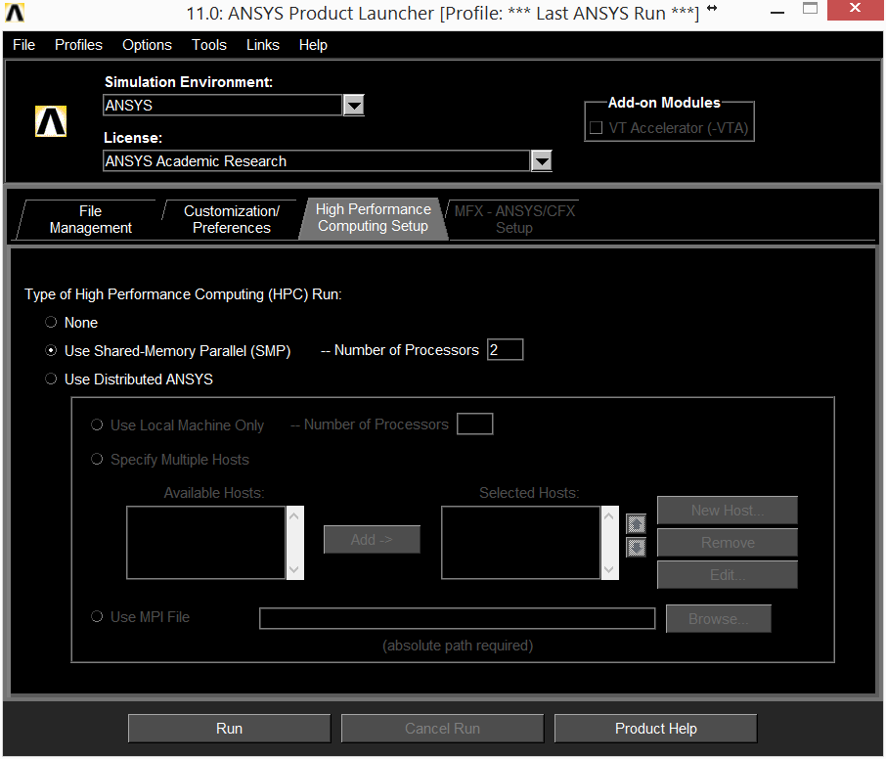Click the Selected Hosts scrollbar down arrow
This screenshot has height=759, width=886.
(608, 569)
